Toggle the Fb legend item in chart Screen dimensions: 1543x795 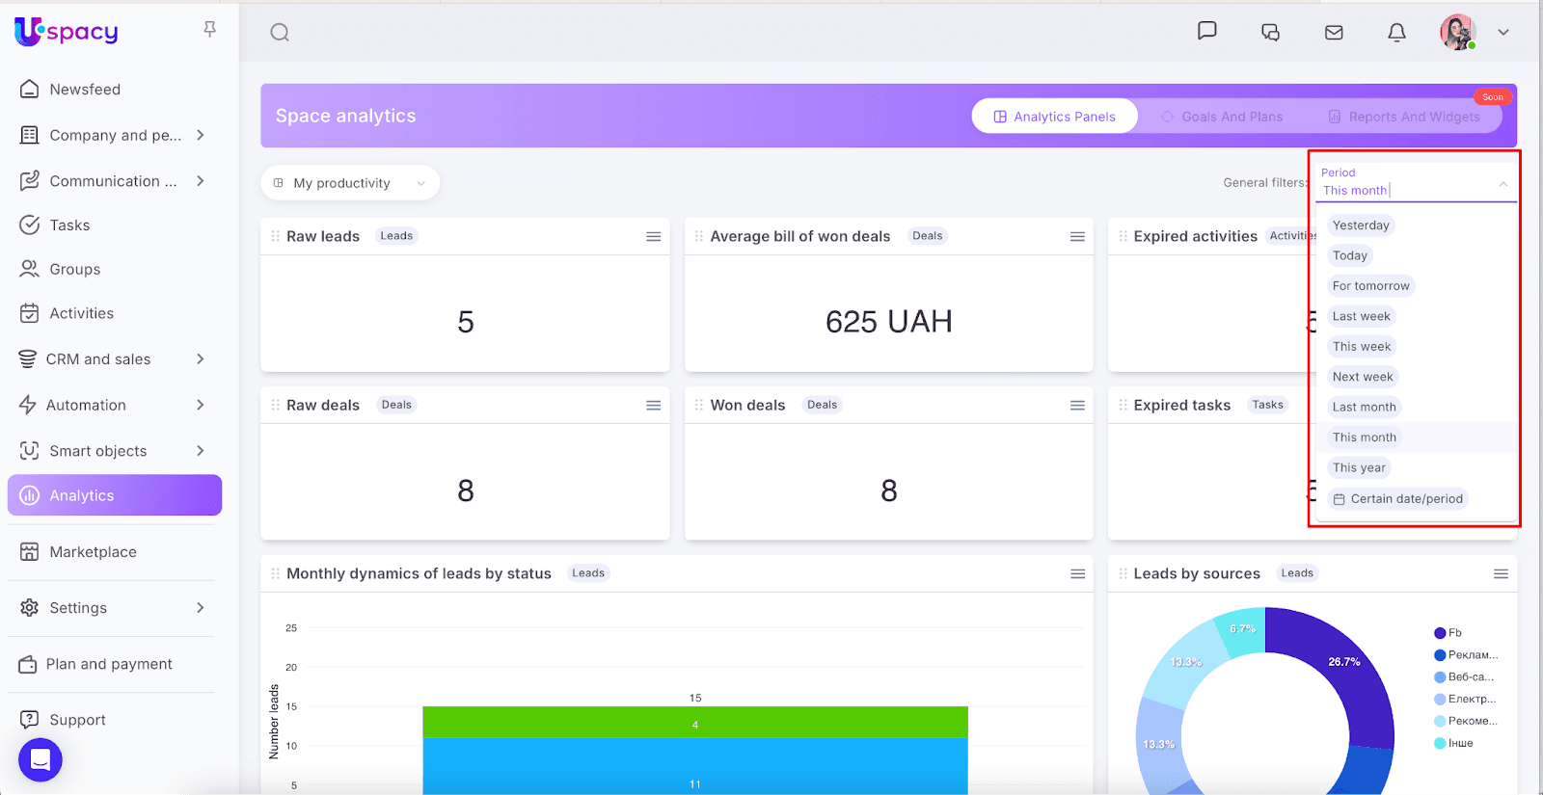(1448, 633)
